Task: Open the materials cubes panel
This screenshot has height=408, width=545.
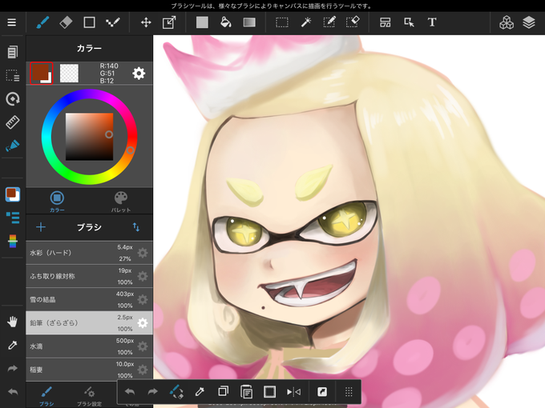Action: pyautogui.click(x=507, y=22)
